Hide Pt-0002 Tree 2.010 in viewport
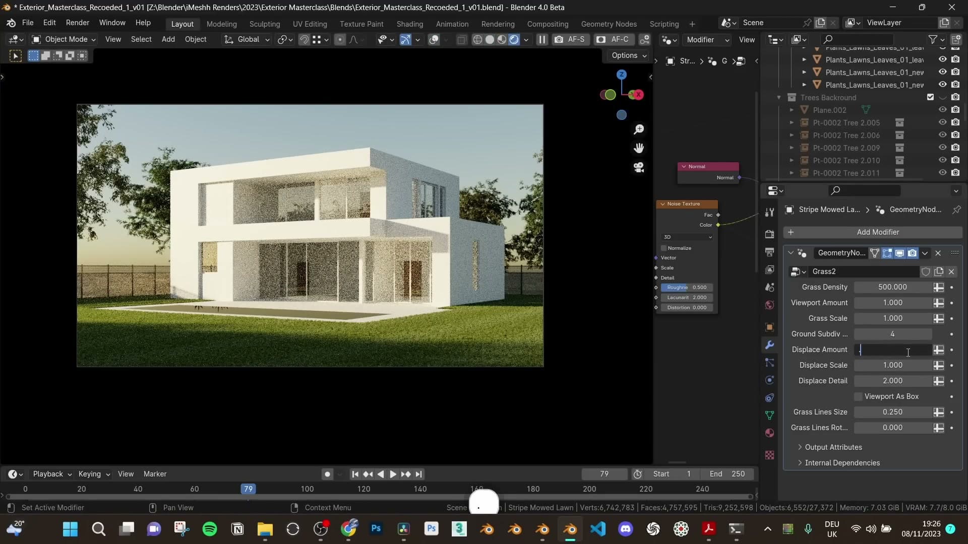 click(942, 160)
